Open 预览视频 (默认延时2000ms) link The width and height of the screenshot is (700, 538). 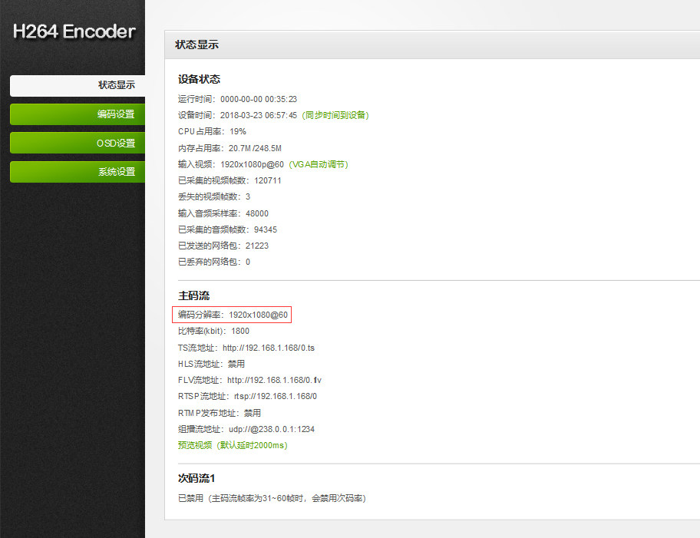(x=233, y=445)
